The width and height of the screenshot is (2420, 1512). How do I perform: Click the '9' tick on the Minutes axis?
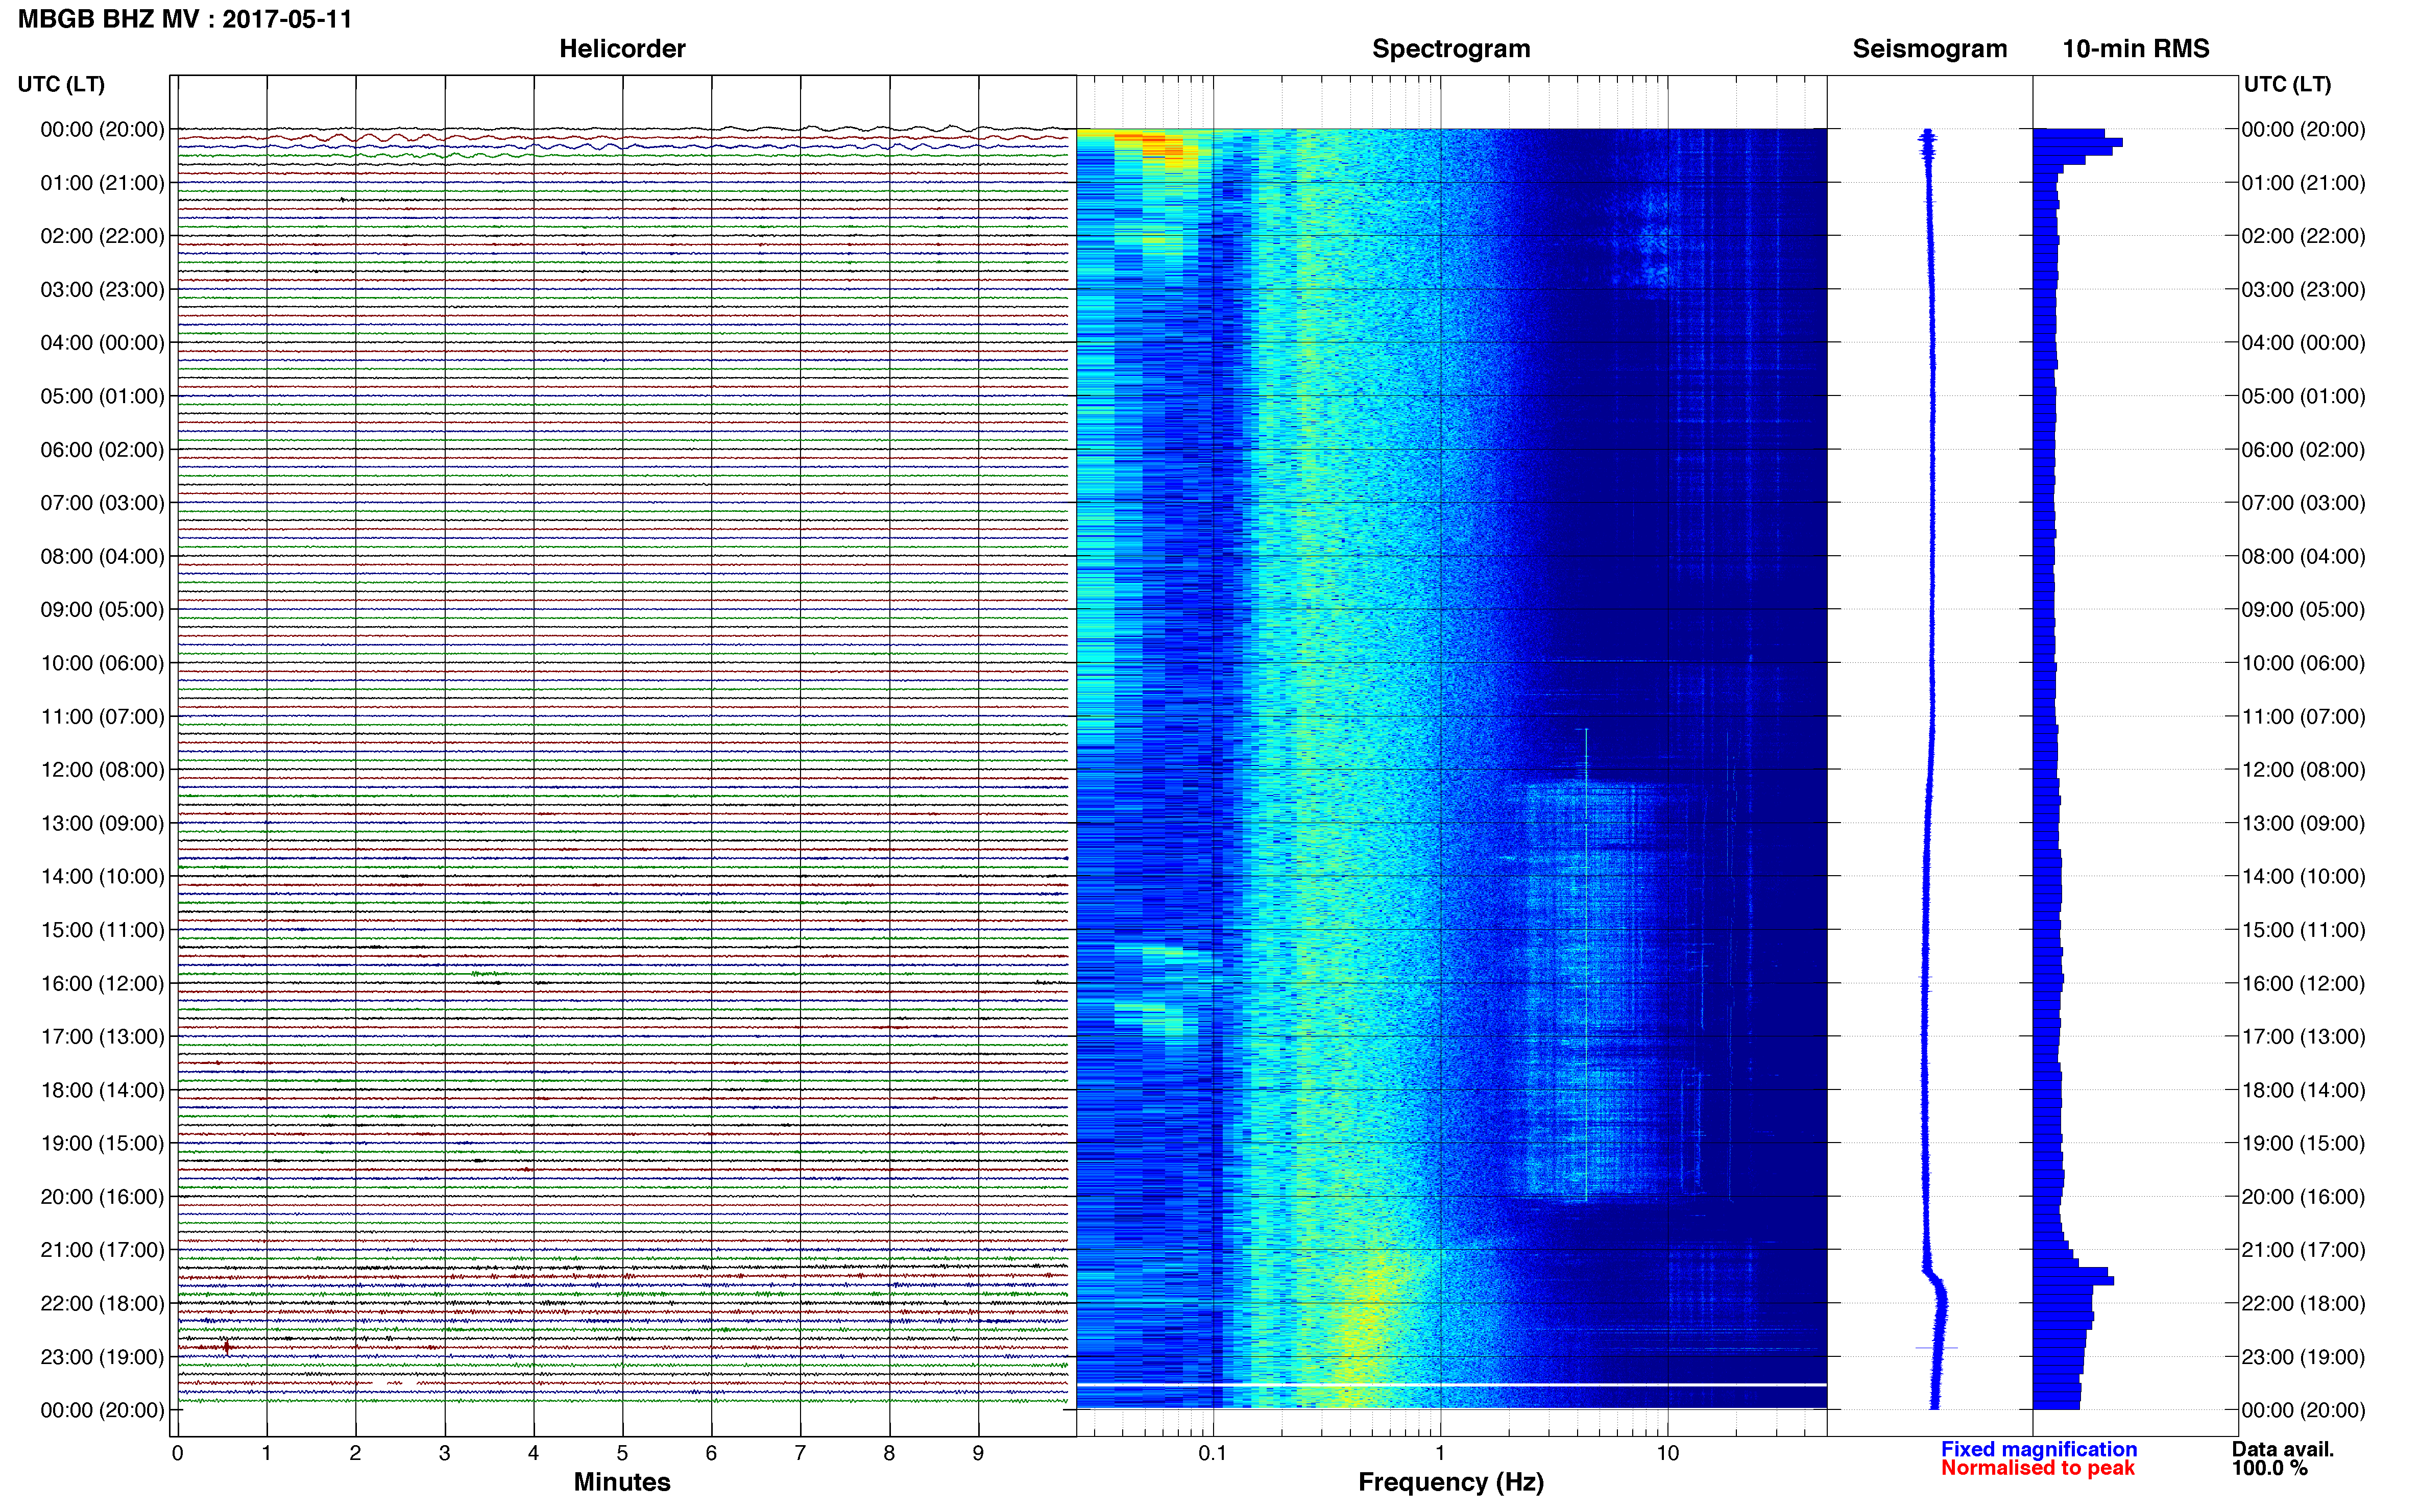pyautogui.click(x=978, y=1454)
